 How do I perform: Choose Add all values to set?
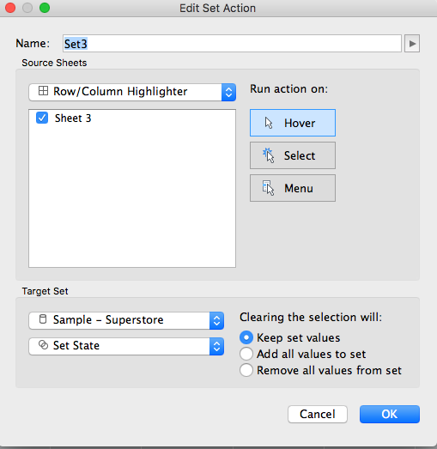pyautogui.click(x=246, y=354)
